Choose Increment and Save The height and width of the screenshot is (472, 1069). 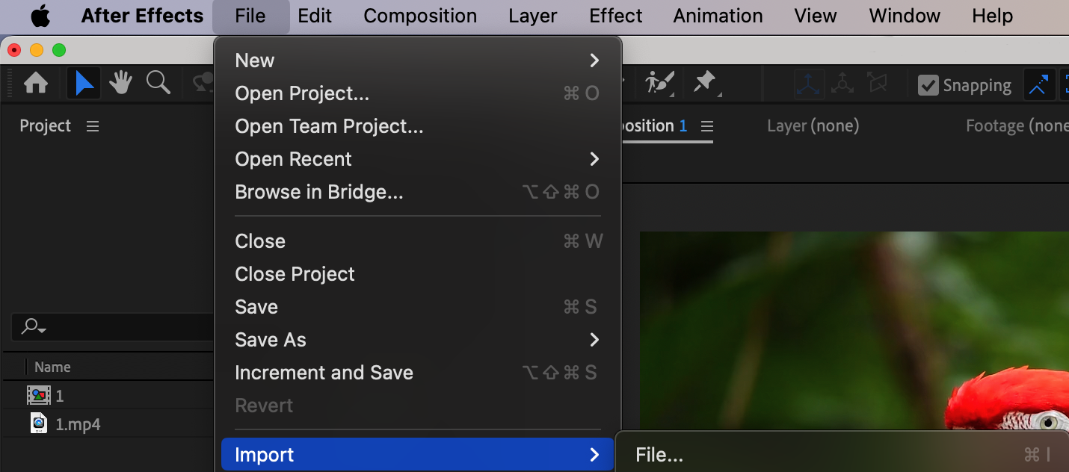tap(324, 373)
